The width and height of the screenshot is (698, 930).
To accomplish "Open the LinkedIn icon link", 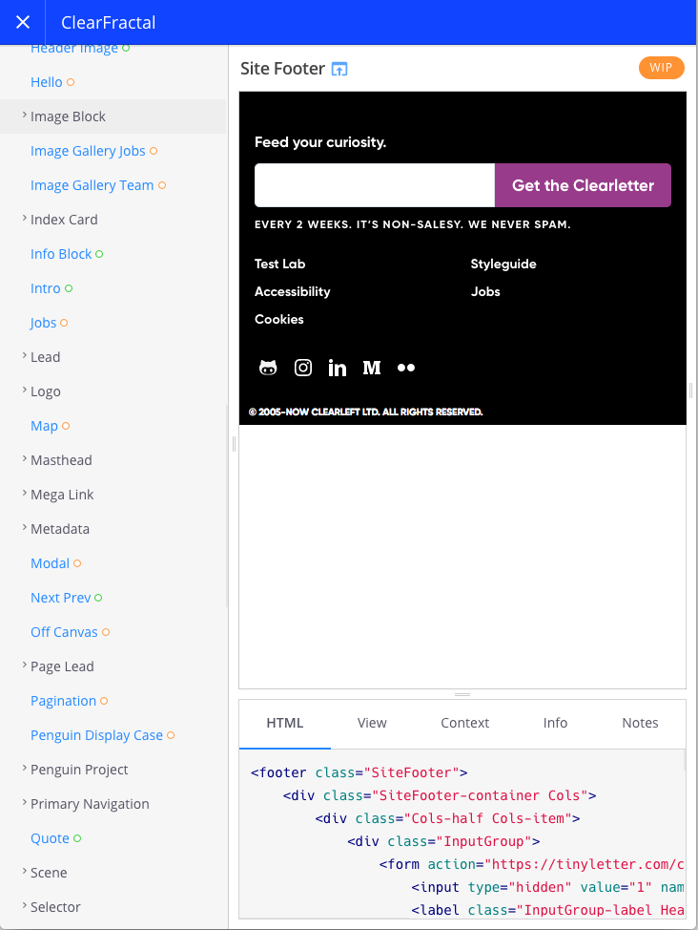I will [338, 368].
